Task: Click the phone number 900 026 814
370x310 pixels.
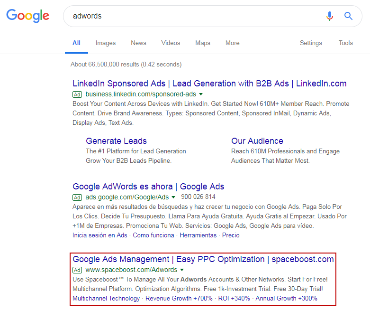Action: 198,197
